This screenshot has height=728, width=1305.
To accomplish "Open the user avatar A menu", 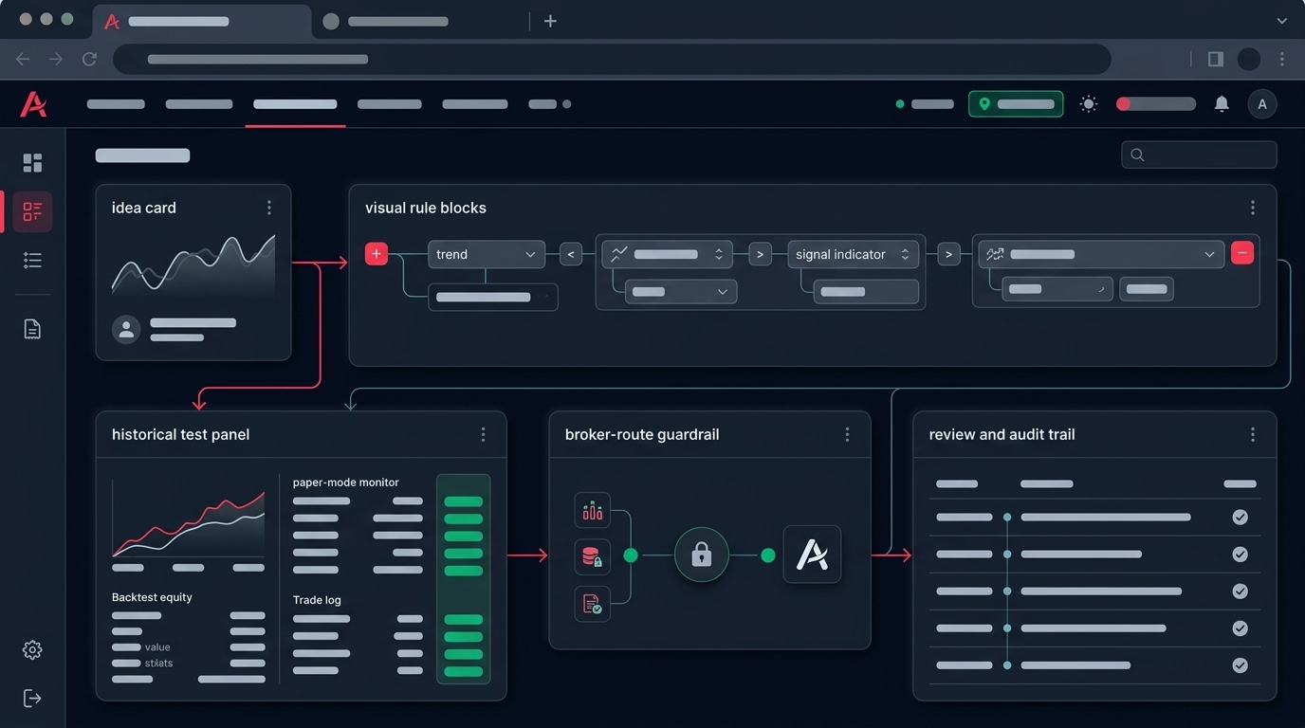I will (x=1262, y=104).
